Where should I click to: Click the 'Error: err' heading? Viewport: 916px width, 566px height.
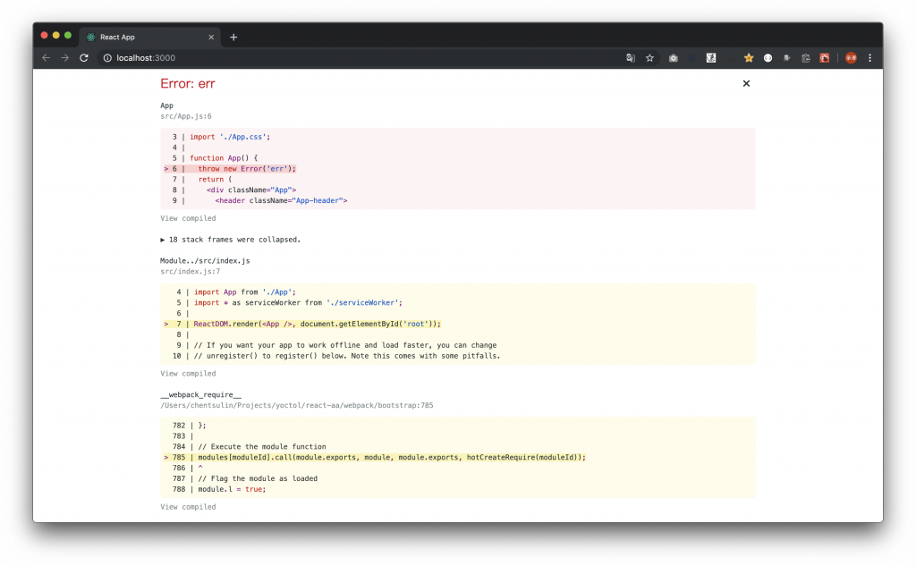[188, 83]
